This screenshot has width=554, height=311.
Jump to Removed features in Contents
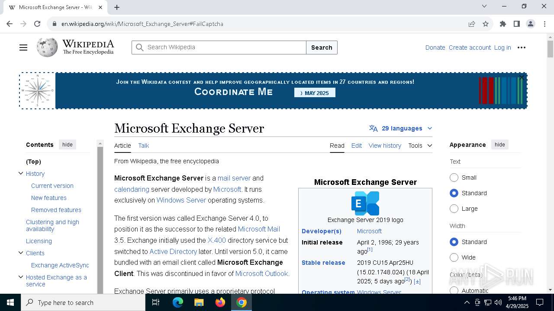click(56, 210)
